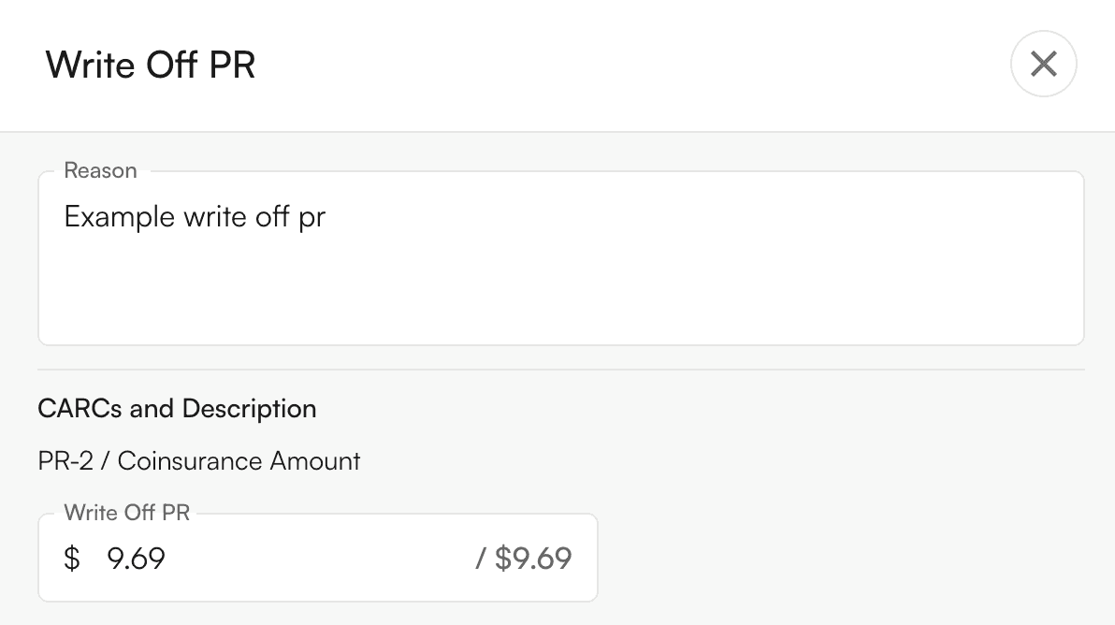Click the 'Write Off PR' amount field label
Viewport: 1115px width, 625px height.
coord(126,513)
